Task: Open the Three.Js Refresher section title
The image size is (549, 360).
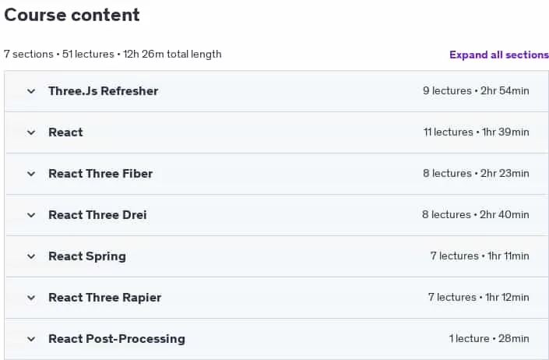Action: pos(104,91)
